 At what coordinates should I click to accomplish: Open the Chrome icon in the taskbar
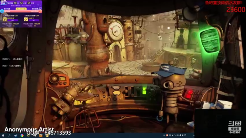(x=22, y=136)
